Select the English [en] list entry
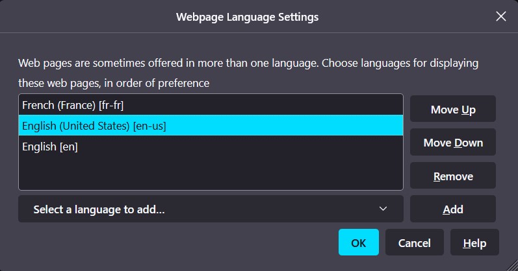The height and width of the screenshot is (271, 518). point(50,147)
